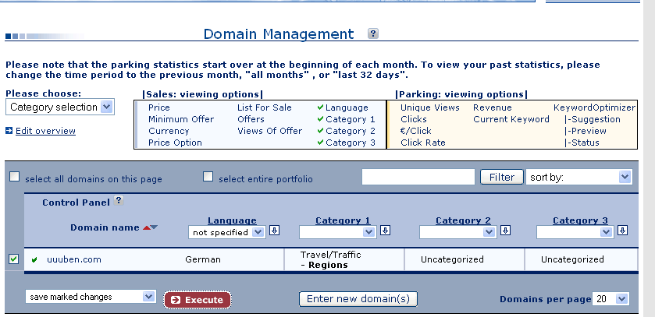Click the apply-down arrow icon beside Category 2 dropdown
655x317 pixels.
(x=505, y=231)
